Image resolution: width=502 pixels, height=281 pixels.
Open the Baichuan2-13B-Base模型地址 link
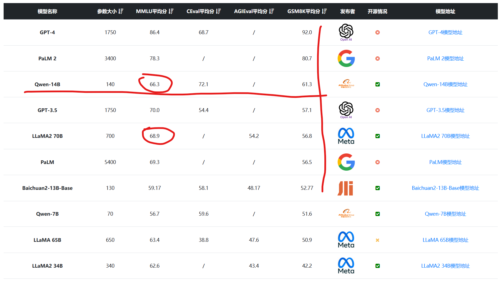point(445,188)
